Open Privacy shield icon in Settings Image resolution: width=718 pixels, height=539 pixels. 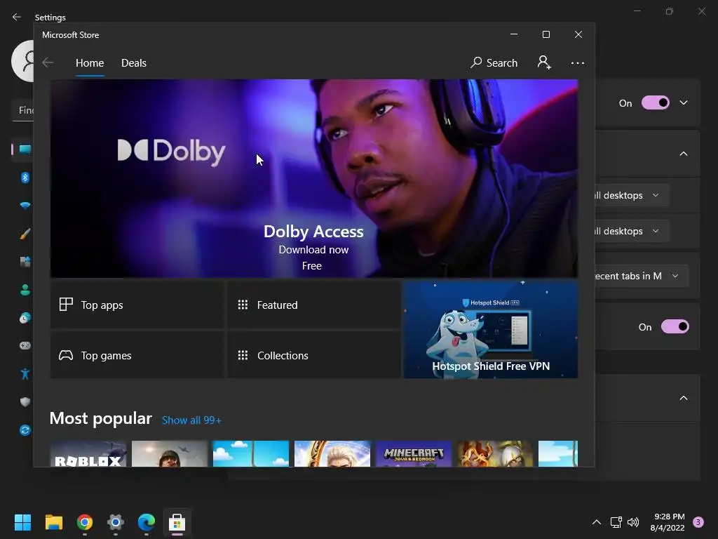click(x=25, y=402)
